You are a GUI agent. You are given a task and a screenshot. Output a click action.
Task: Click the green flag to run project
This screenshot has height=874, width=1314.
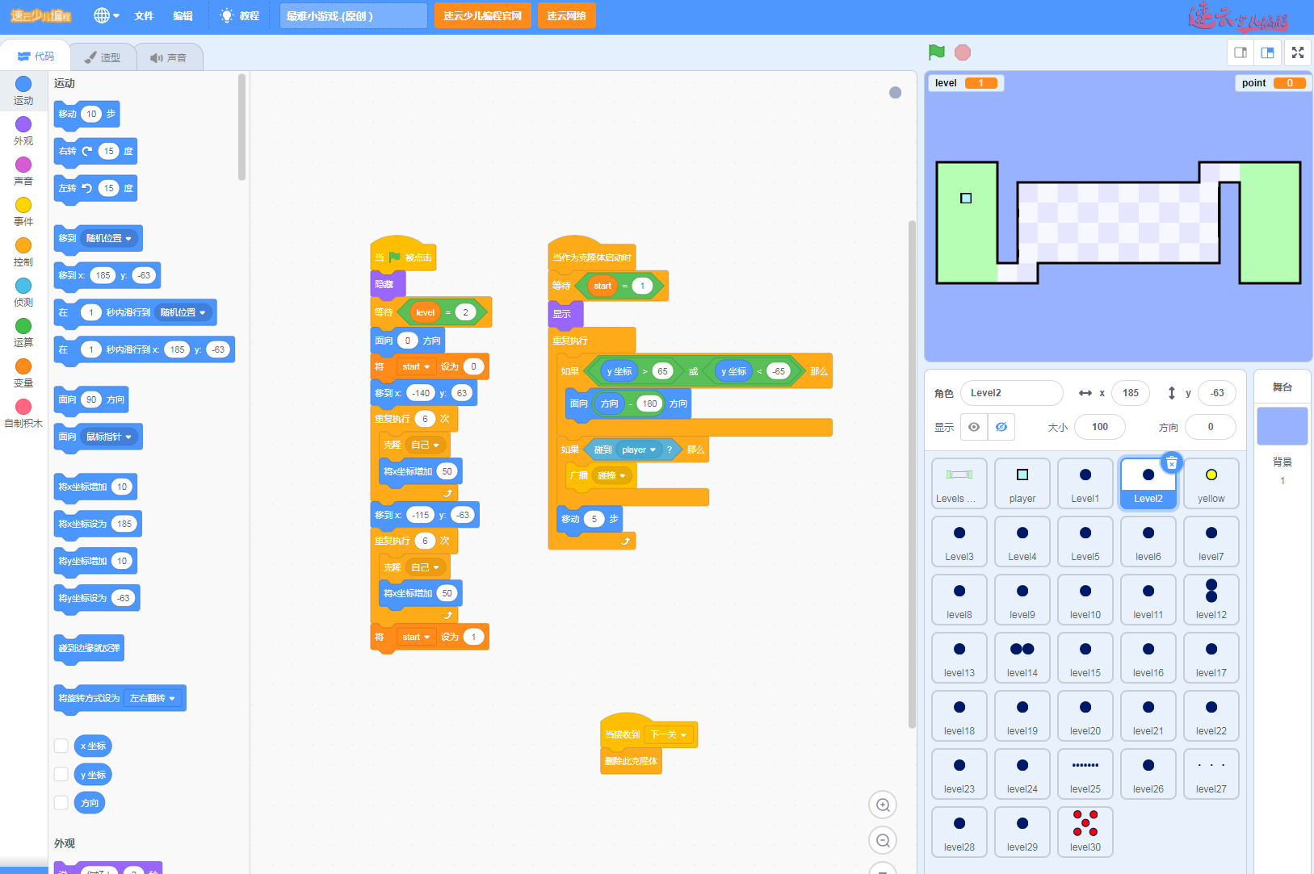point(937,52)
